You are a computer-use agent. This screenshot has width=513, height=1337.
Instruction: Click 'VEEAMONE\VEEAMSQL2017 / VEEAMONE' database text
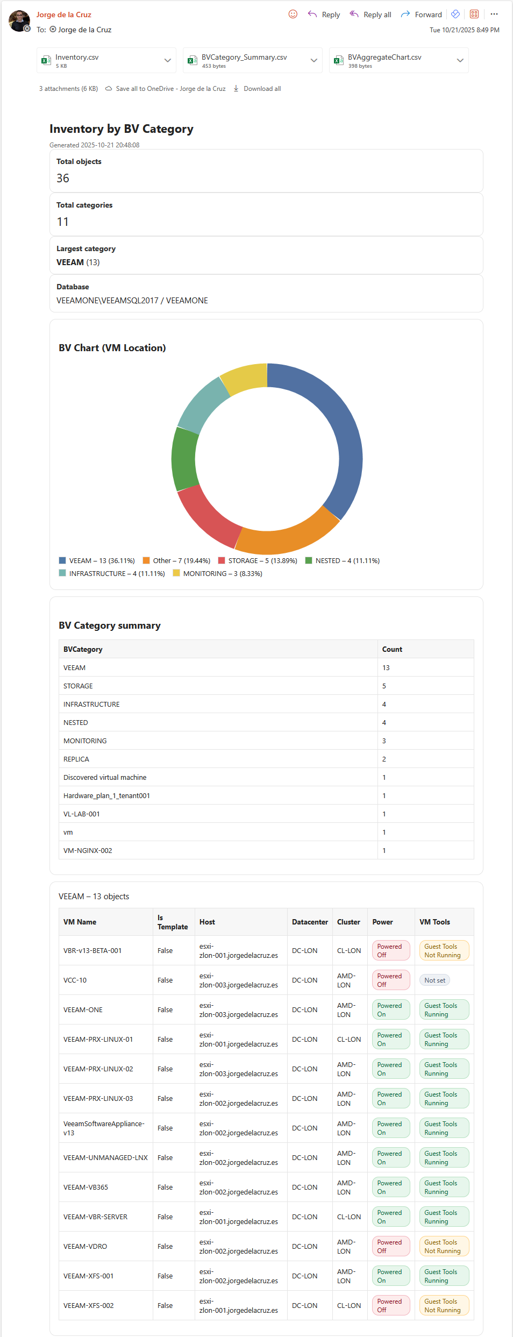click(x=132, y=301)
